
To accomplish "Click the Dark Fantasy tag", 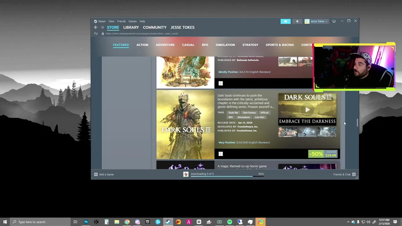I will 249,113.
